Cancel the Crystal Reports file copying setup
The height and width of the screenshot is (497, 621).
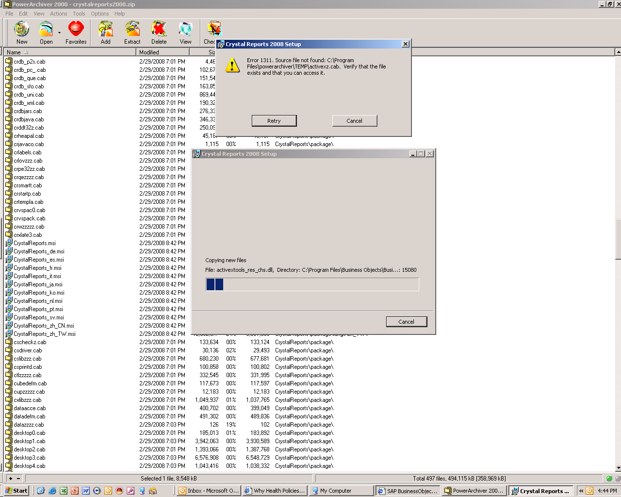point(407,322)
